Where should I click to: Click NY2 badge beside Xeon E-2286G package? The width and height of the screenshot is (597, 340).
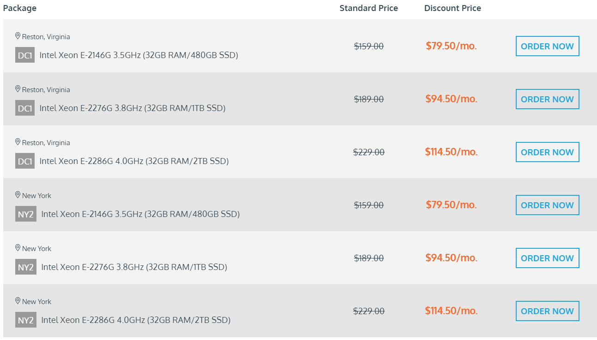click(x=26, y=320)
